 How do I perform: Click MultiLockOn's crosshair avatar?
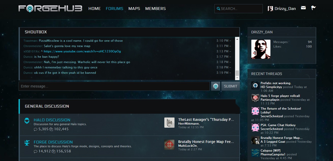169,145
